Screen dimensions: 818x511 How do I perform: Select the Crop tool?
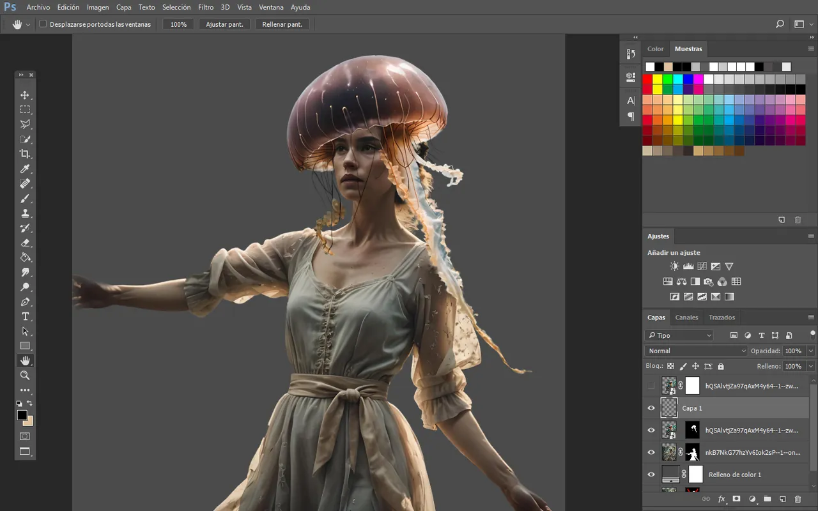click(x=25, y=154)
